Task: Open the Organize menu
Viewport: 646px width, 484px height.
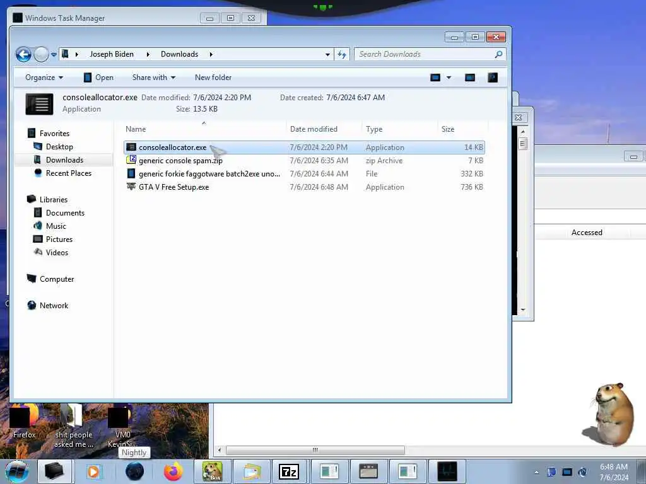Action: click(x=44, y=78)
